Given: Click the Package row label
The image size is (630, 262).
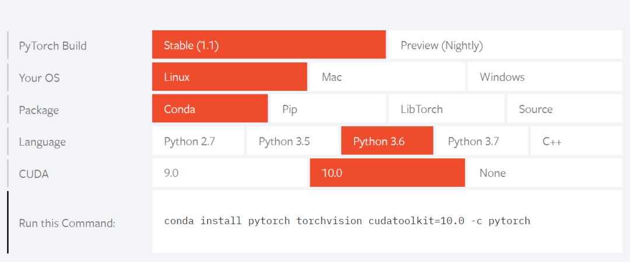Looking at the screenshot, I should pyautogui.click(x=38, y=110).
